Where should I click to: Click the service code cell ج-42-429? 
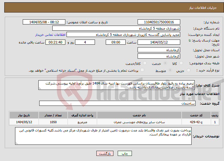(196, 122)
